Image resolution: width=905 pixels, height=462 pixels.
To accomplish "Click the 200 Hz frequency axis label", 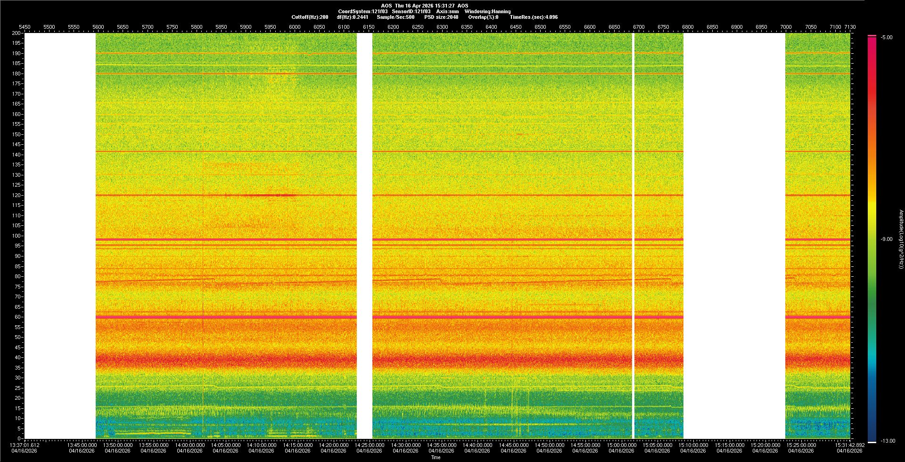I will click(16, 33).
